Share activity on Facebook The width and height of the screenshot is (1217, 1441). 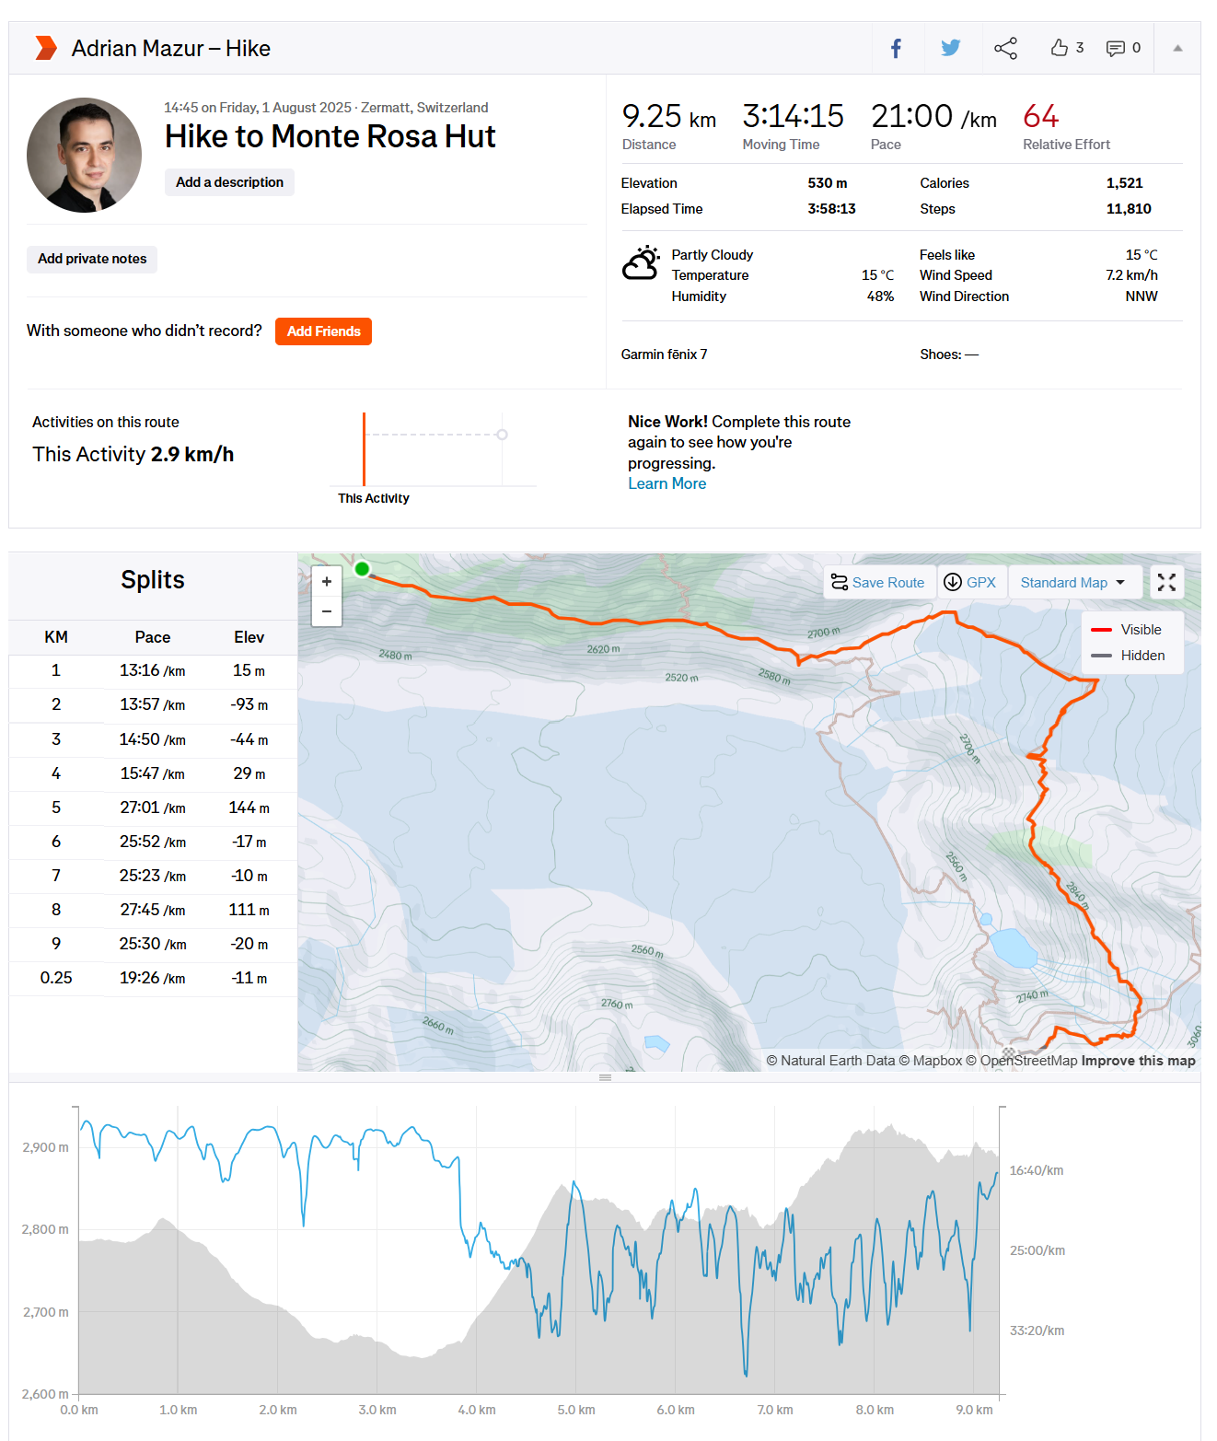[x=896, y=48]
